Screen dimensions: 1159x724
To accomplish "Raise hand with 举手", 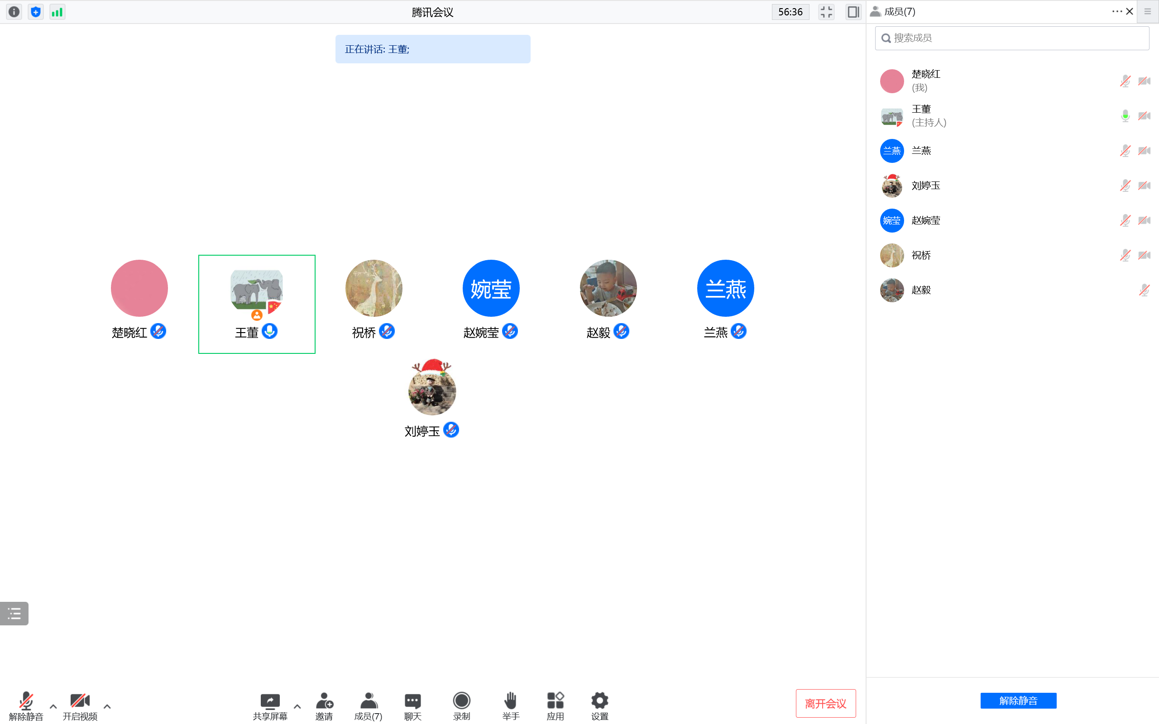I will click(511, 705).
